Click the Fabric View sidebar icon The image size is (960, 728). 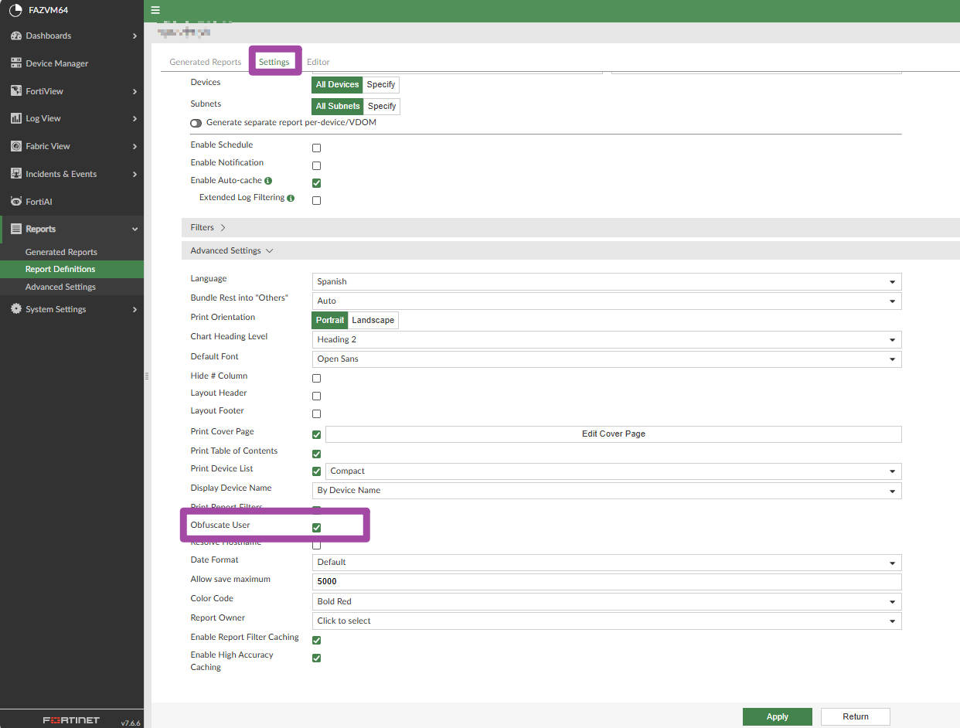click(x=16, y=146)
